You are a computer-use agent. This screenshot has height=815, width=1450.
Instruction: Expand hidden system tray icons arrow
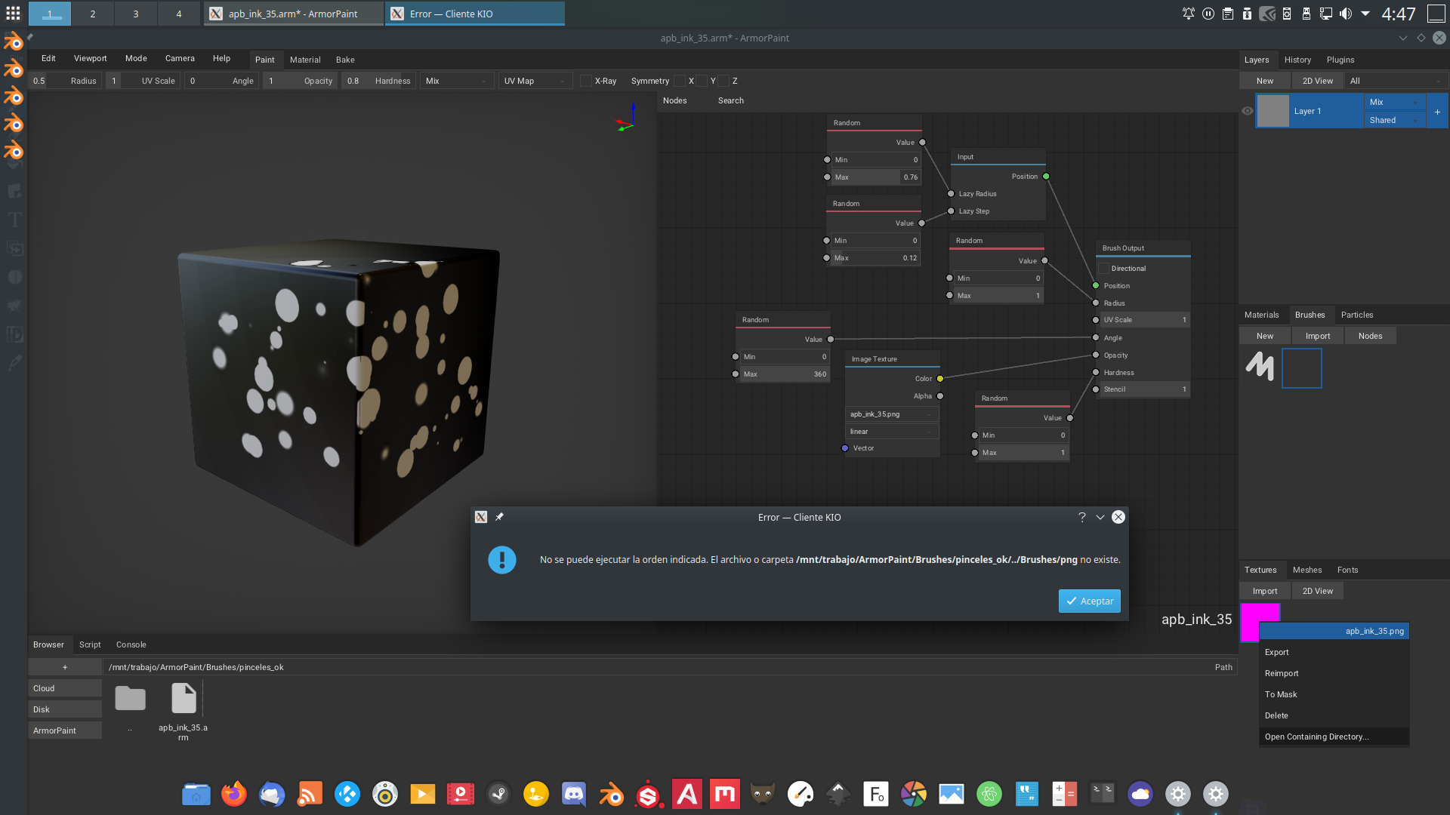pyautogui.click(x=1365, y=14)
